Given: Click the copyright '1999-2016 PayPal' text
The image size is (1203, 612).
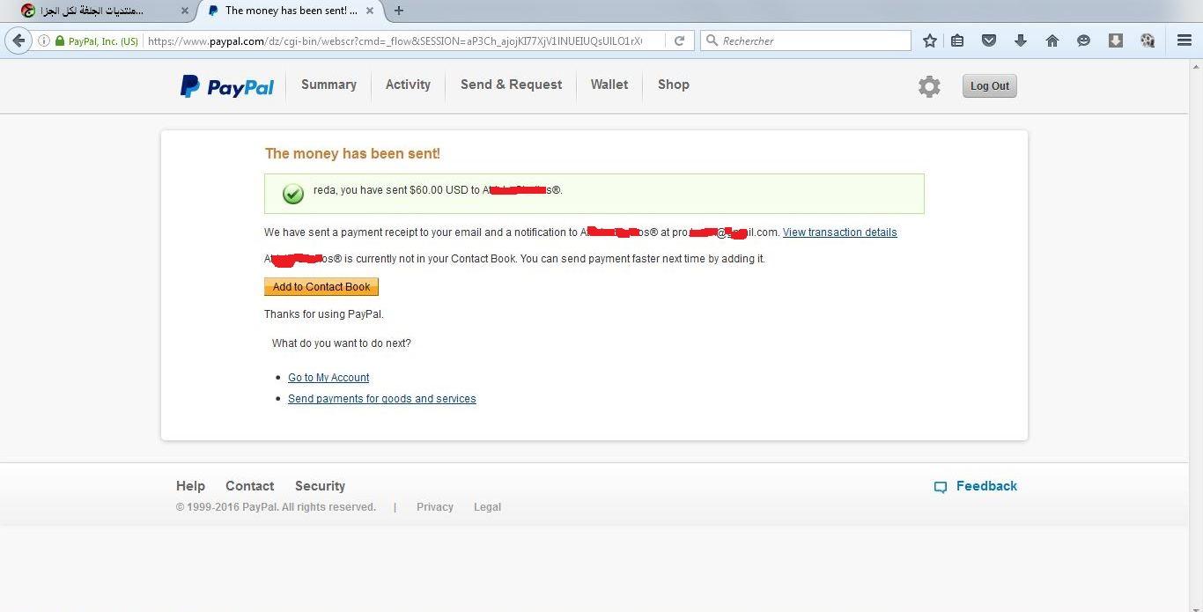Looking at the screenshot, I should [276, 507].
